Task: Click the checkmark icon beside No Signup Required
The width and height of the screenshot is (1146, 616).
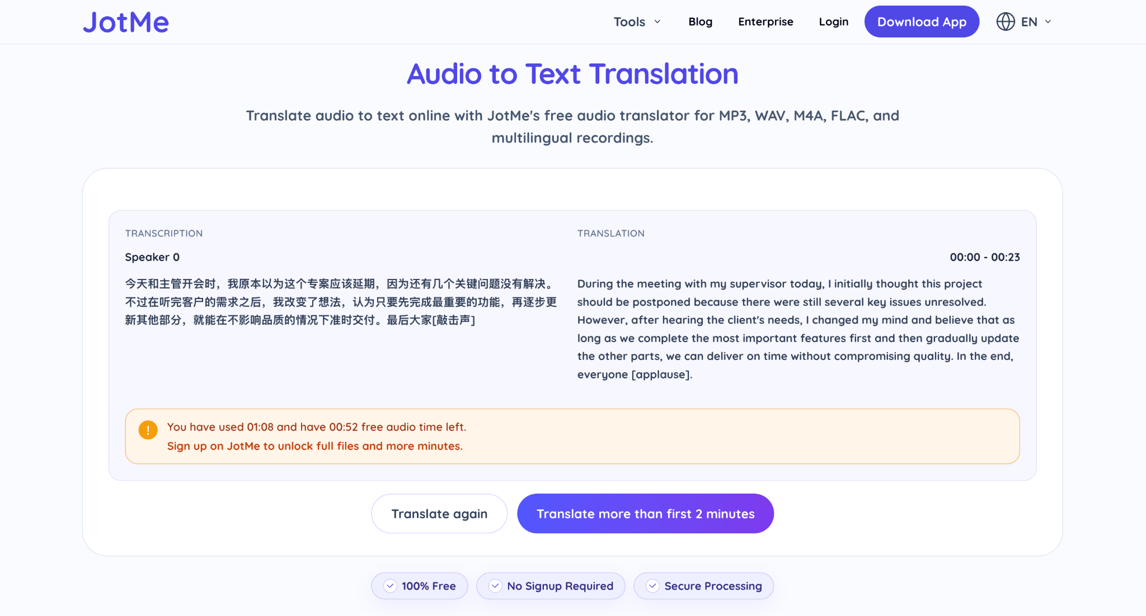Action: [495, 586]
